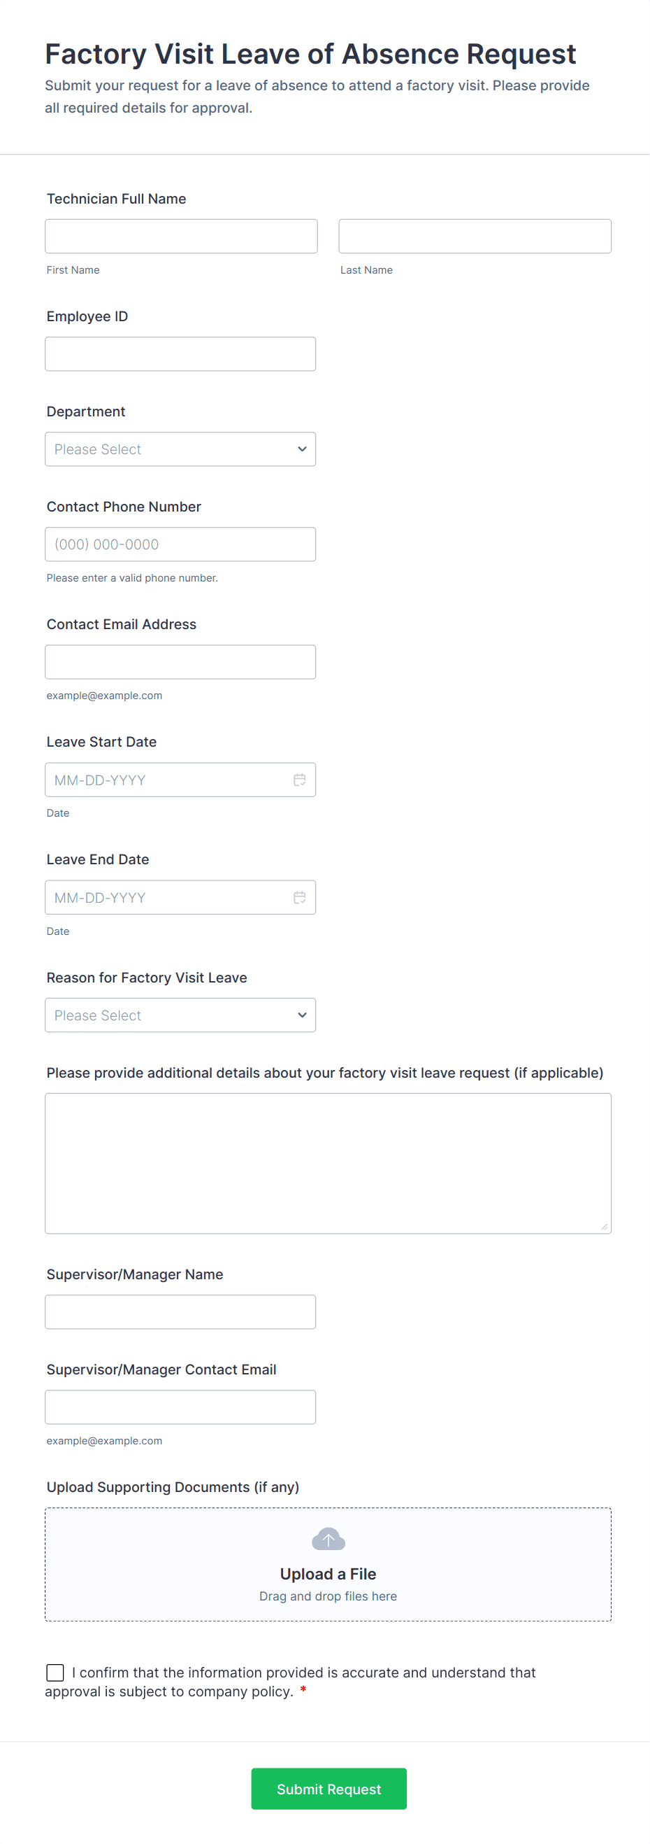The width and height of the screenshot is (650, 1844).
Task: Click the Reason dropdown chevron arrow
Action: (302, 1015)
